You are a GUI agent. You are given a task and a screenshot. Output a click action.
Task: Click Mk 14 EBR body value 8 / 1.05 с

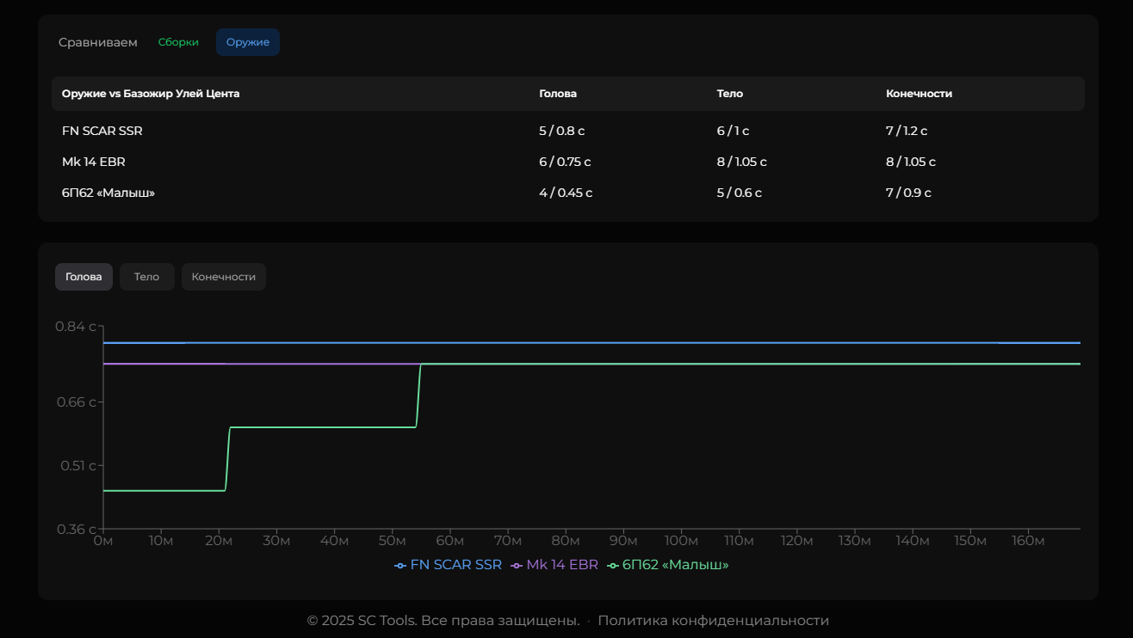(x=742, y=162)
